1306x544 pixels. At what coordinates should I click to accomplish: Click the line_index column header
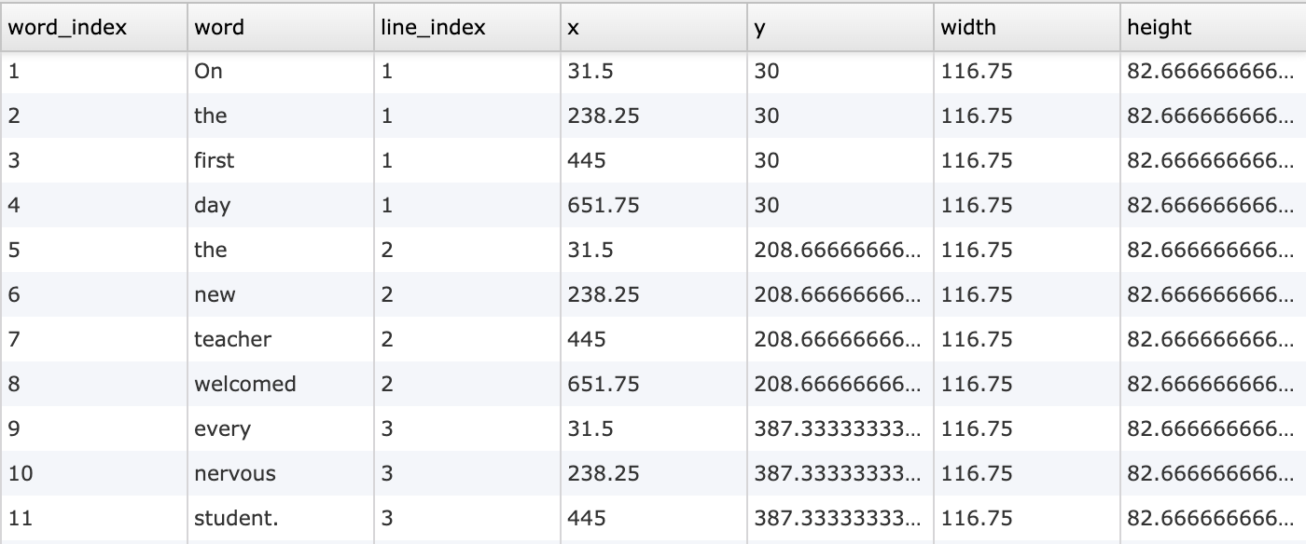[x=466, y=27]
